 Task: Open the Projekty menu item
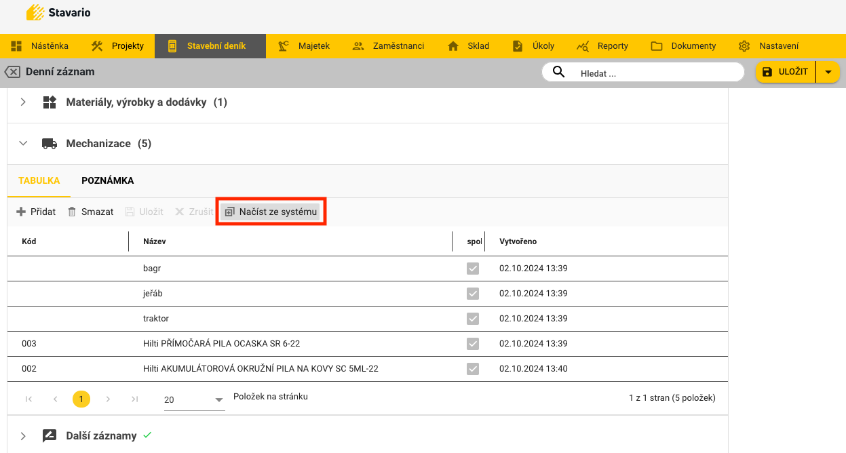[118, 46]
